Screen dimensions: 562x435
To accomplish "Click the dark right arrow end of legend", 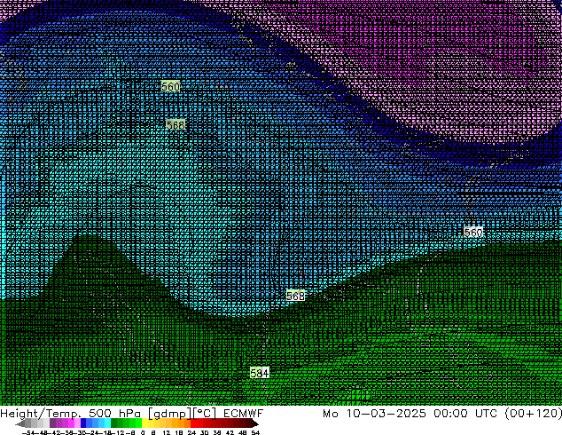I will tap(254, 423).
